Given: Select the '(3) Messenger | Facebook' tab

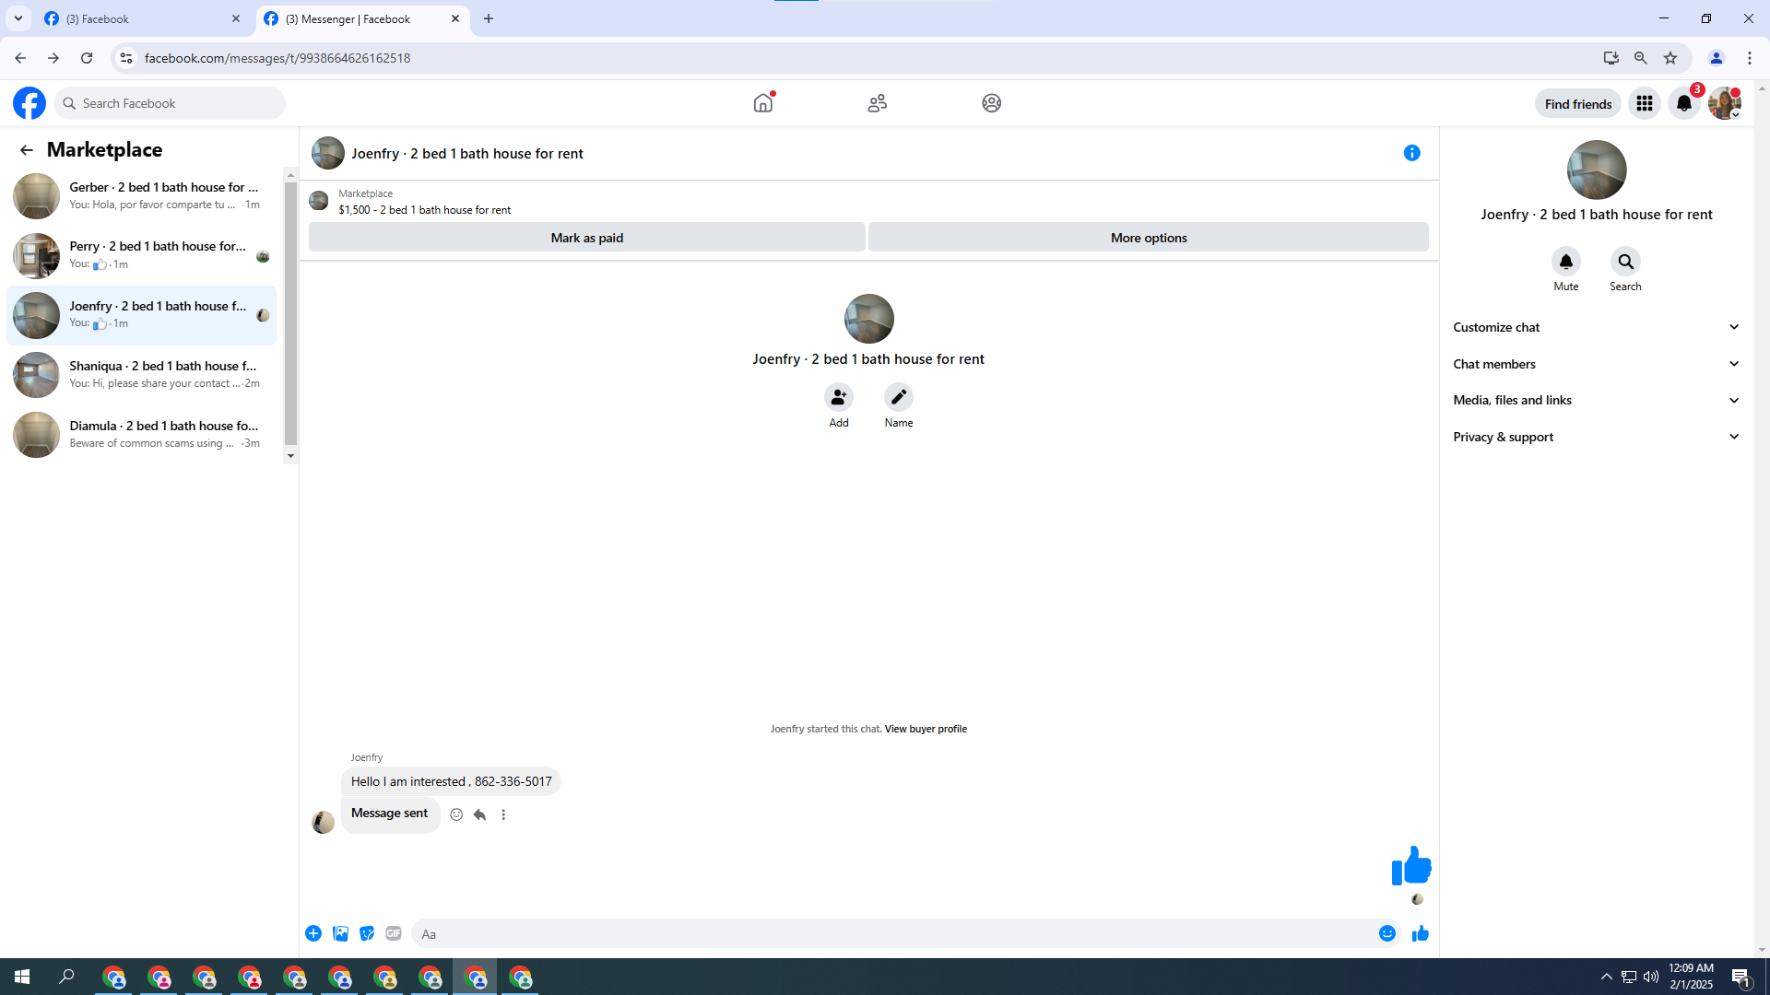Looking at the screenshot, I should tap(362, 19).
